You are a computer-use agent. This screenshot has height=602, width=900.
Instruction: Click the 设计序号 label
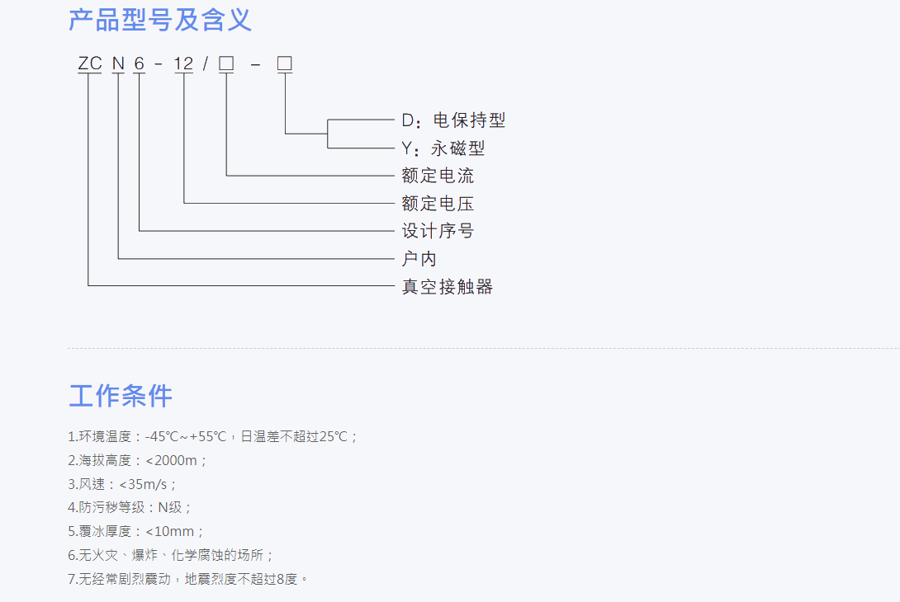coord(436,231)
